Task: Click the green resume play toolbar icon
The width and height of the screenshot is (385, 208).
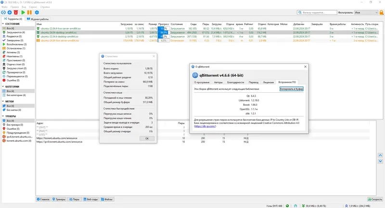Action: [x=23, y=12]
